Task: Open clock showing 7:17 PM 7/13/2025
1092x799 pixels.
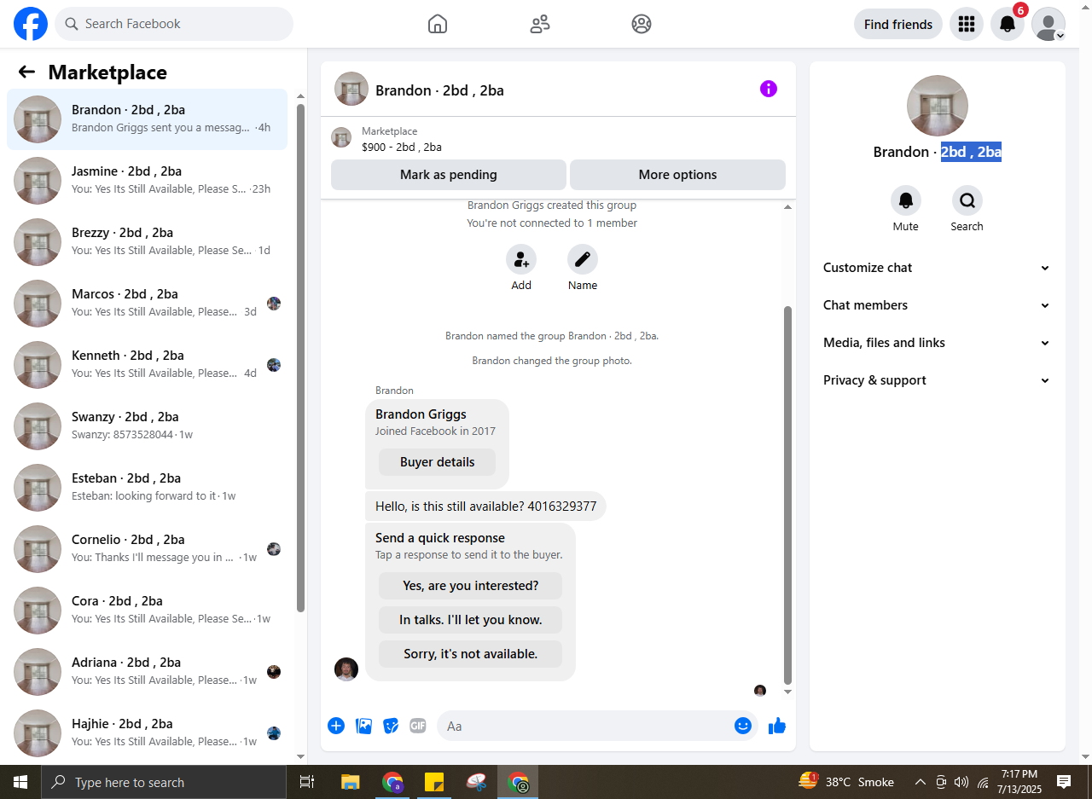Action: click(x=1019, y=782)
